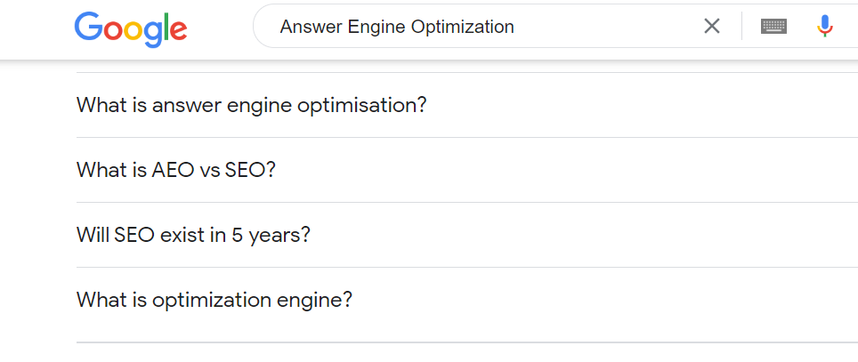Open the on-screen keyboard input tool
The width and height of the screenshot is (858, 362).
click(773, 27)
